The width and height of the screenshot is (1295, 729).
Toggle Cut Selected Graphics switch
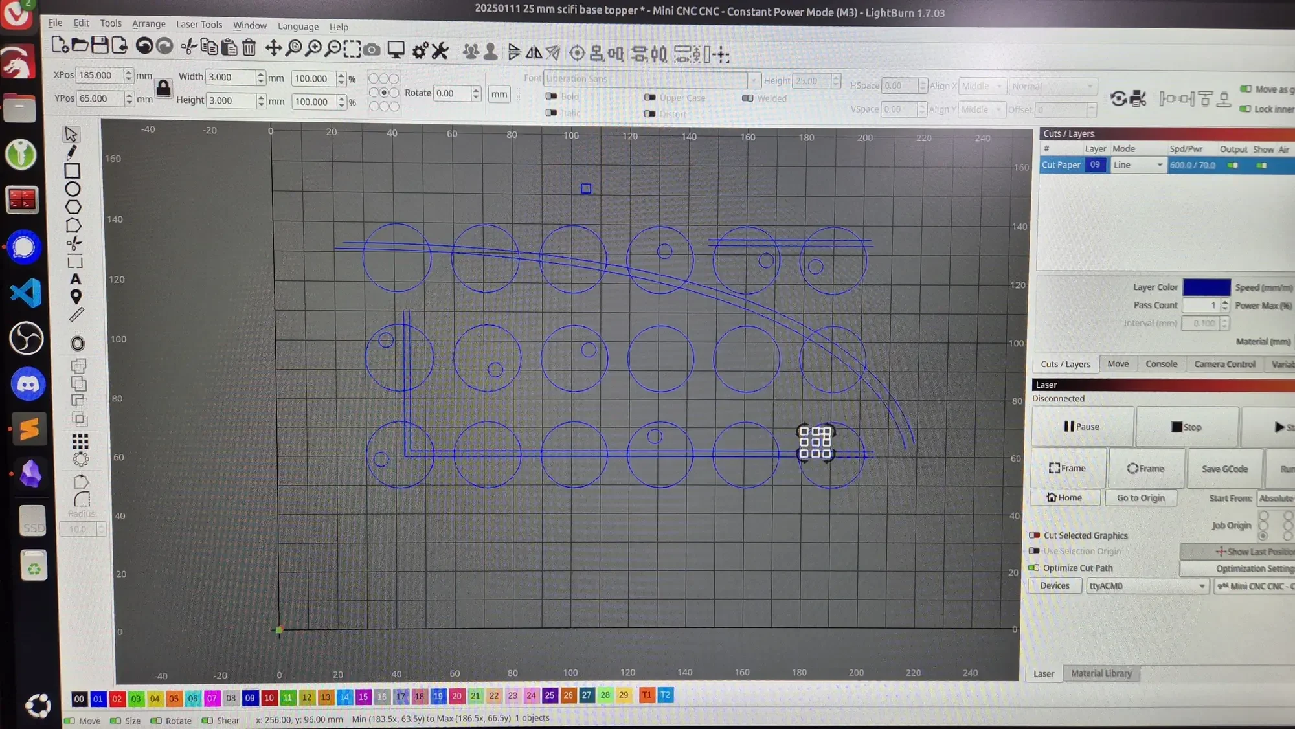(1035, 535)
